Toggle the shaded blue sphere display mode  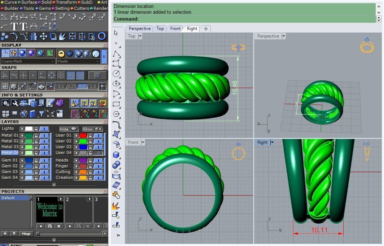(x=22, y=53)
